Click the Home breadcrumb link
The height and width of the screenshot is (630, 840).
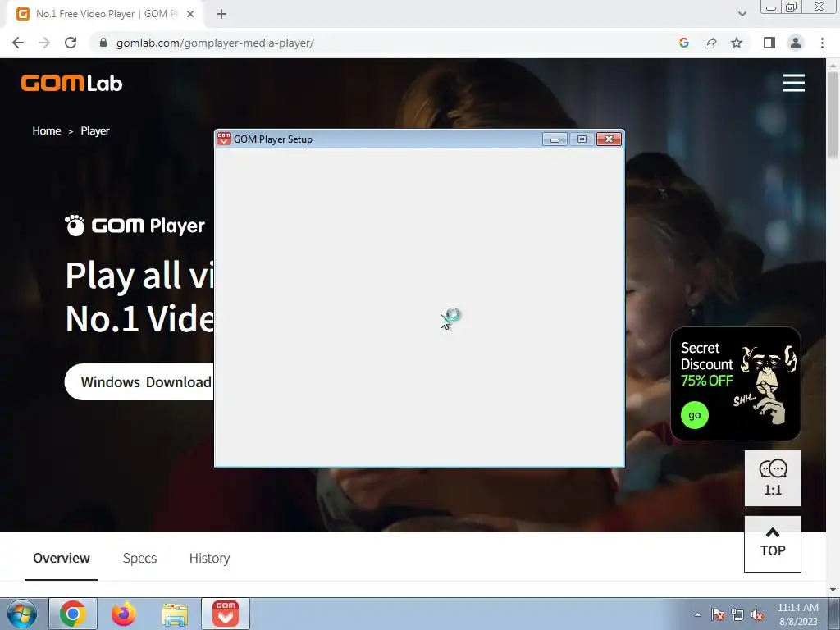click(47, 130)
